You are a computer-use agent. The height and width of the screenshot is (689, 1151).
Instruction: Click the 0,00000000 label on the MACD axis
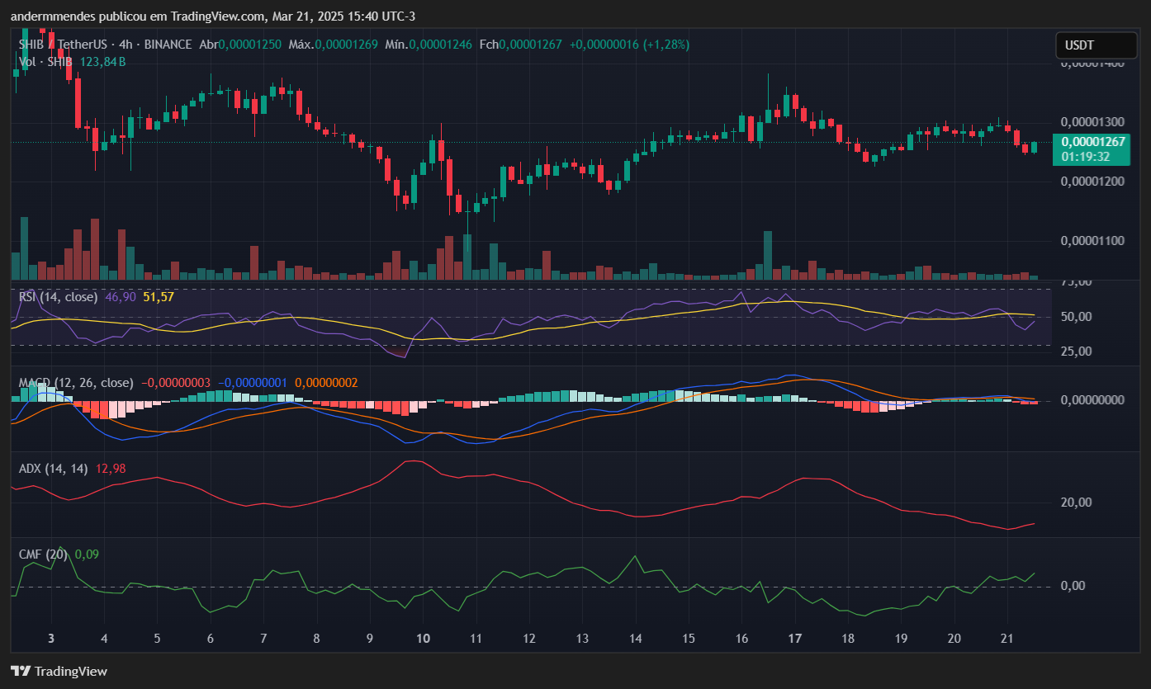pos(1093,400)
